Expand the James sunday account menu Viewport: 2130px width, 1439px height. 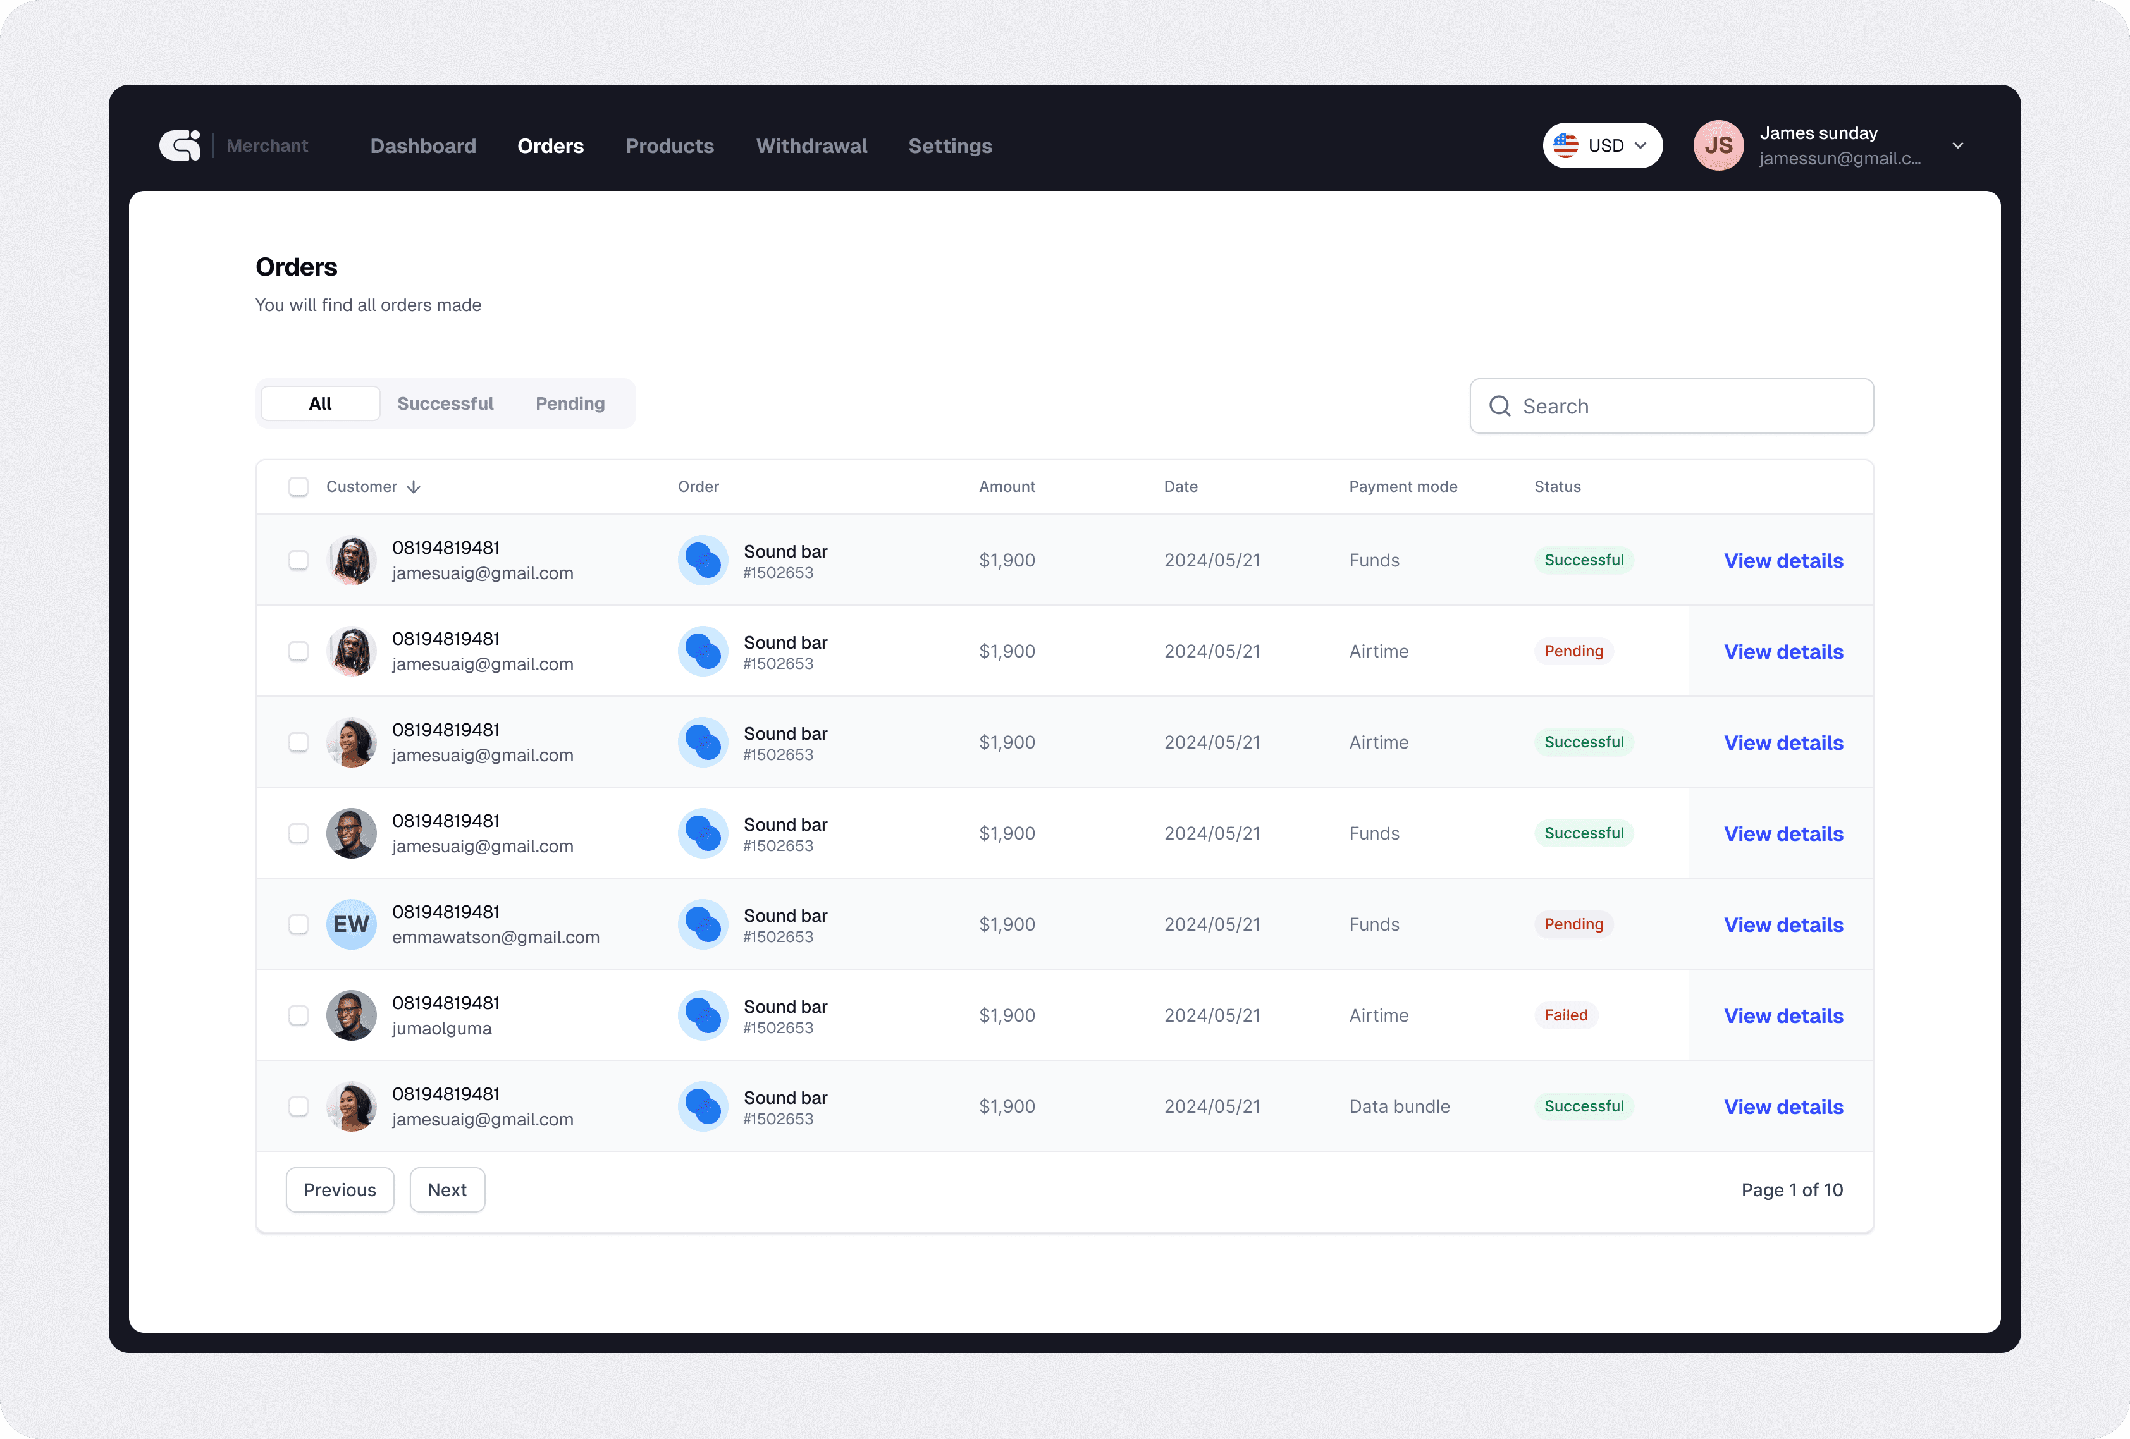coord(1958,145)
